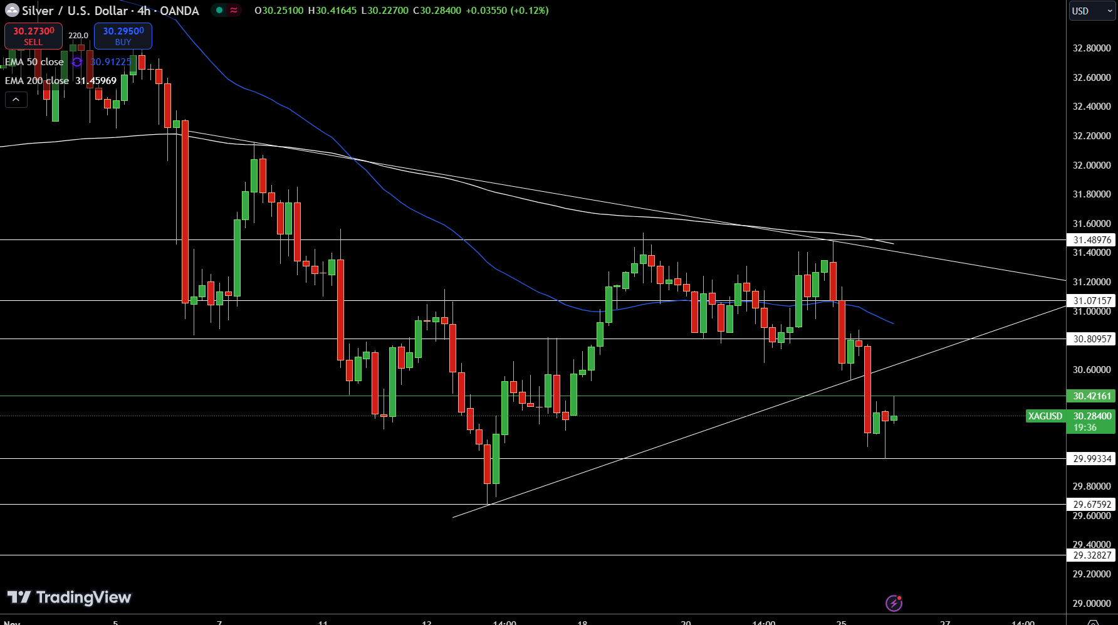
Task: Click the EMA 50 purple refresh icon
Action: (x=77, y=62)
